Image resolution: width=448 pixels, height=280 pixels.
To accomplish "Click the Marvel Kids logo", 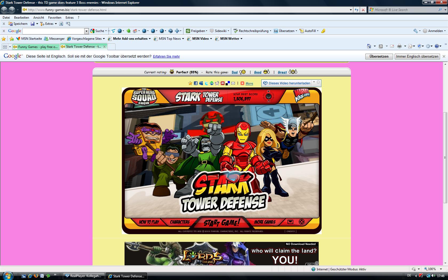I will tap(302, 95).
